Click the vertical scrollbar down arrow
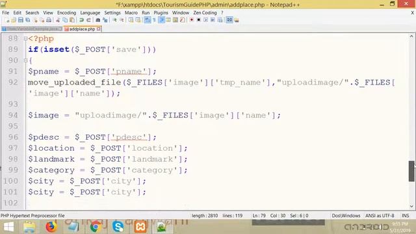Viewport: 416px width, 234px height. (x=411, y=206)
